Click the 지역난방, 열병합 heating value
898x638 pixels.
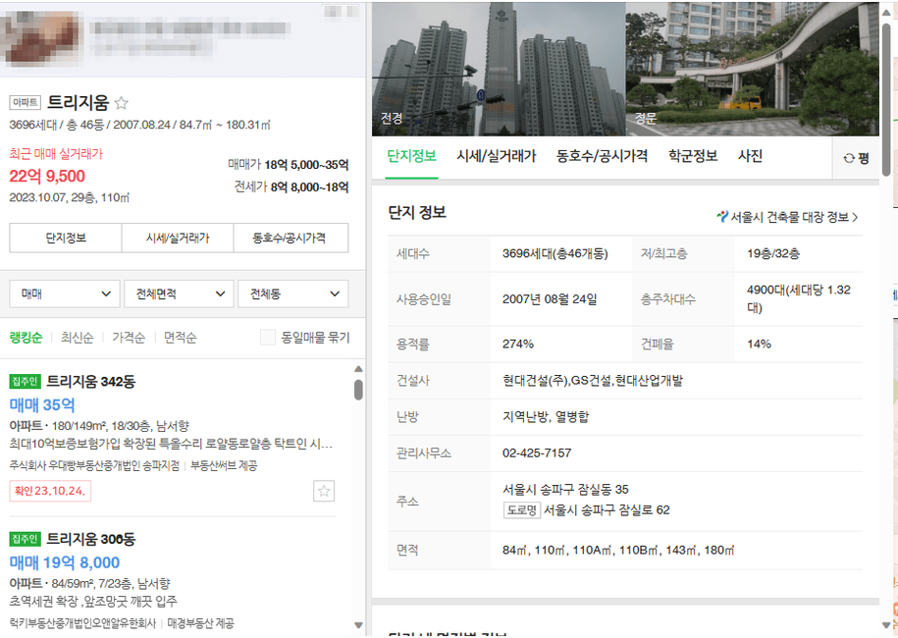tap(546, 416)
